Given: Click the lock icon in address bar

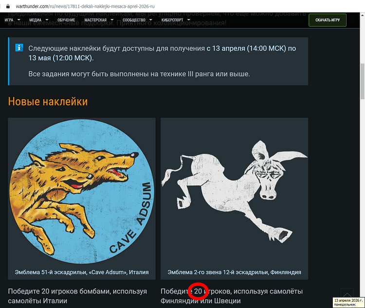Looking at the screenshot, I should click(8, 6).
